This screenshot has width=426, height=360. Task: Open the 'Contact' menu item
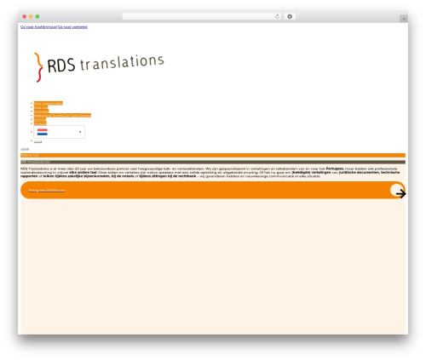tap(40, 123)
